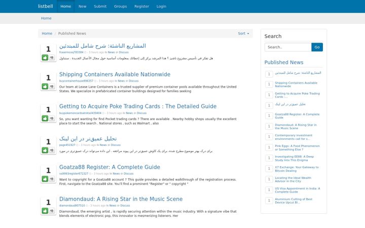The width and height of the screenshot is (365, 228).
Task: Open the Shipping Containers Available Nationwide headline
Action: (115, 74)
